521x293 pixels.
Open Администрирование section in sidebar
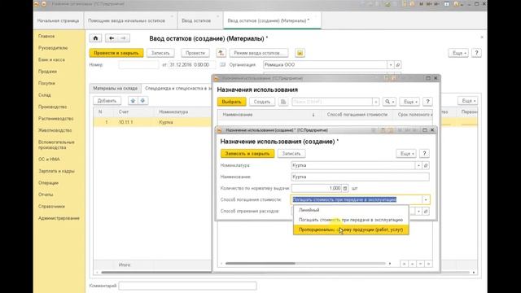tap(59, 218)
